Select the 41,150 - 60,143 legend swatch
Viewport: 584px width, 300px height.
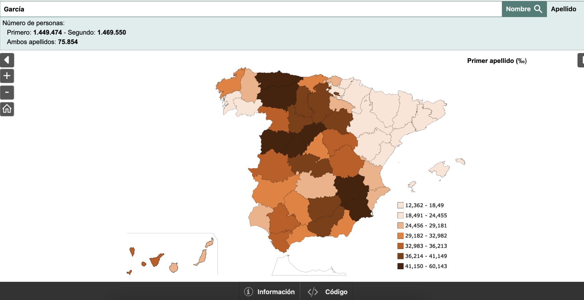pyautogui.click(x=400, y=266)
